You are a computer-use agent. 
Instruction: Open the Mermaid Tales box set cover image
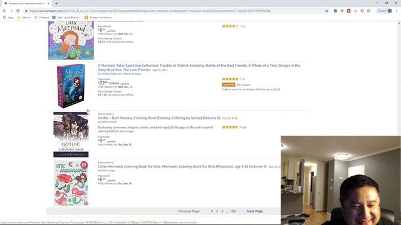click(71, 86)
